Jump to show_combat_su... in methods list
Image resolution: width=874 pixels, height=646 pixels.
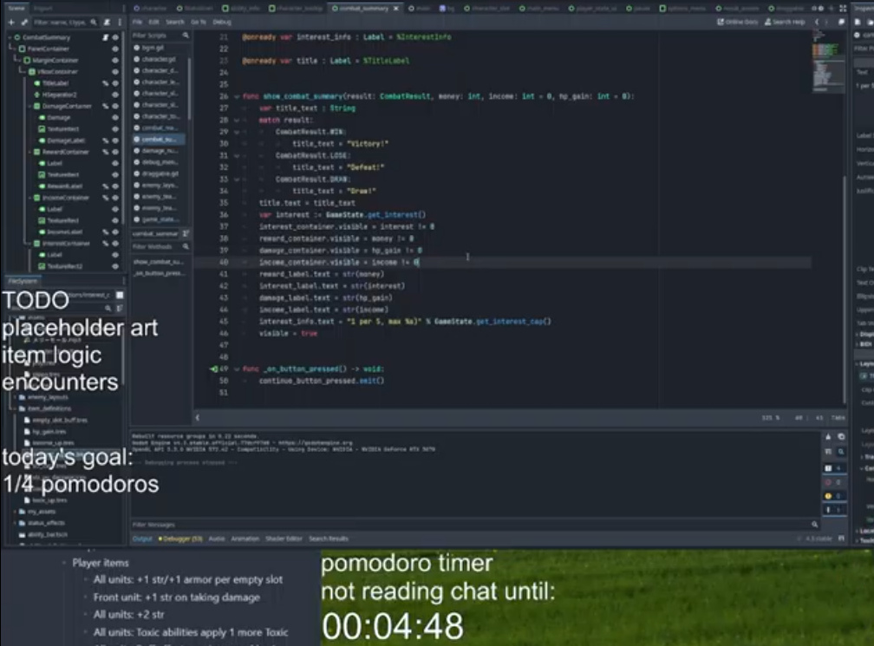click(x=157, y=261)
